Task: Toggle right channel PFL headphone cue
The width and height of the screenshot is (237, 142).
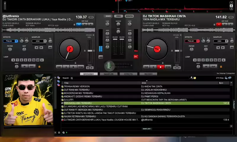Action: [x=136, y=57]
